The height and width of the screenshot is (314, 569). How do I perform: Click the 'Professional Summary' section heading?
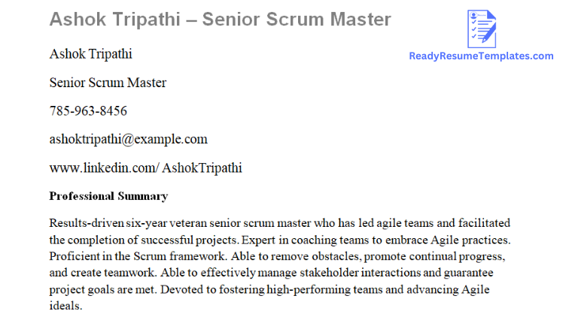[108, 196]
